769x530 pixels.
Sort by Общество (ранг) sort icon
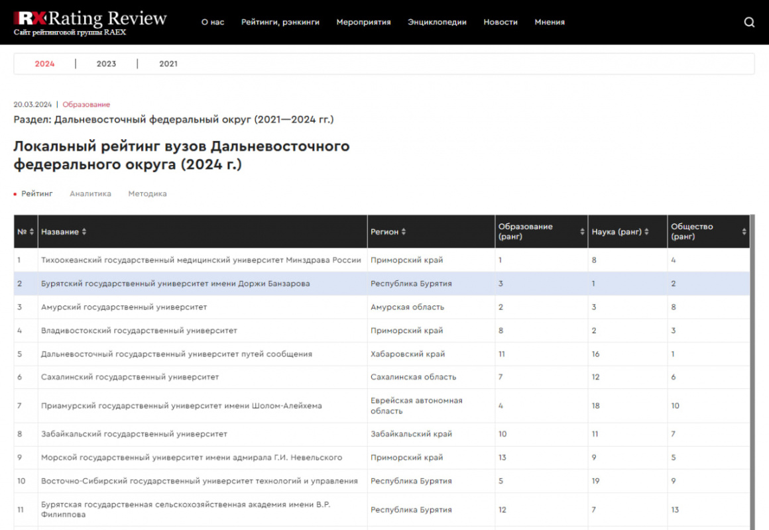click(744, 232)
